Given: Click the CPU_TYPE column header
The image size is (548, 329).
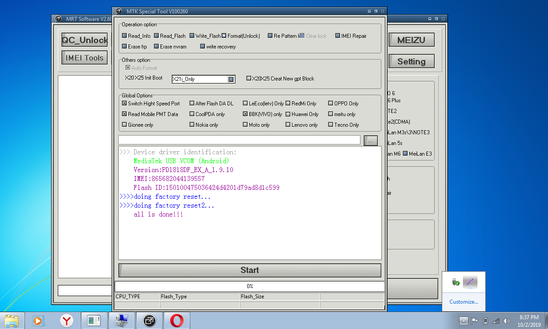Looking at the screenshot, I should (x=137, y=297).
